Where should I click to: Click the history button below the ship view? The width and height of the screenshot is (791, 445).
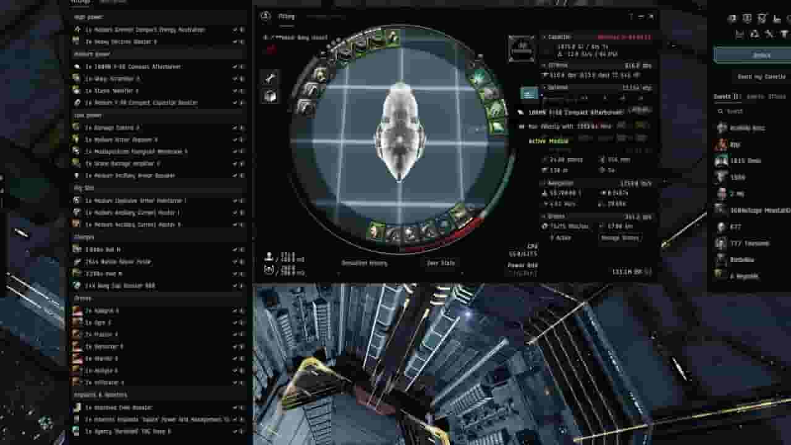point(365,263)
